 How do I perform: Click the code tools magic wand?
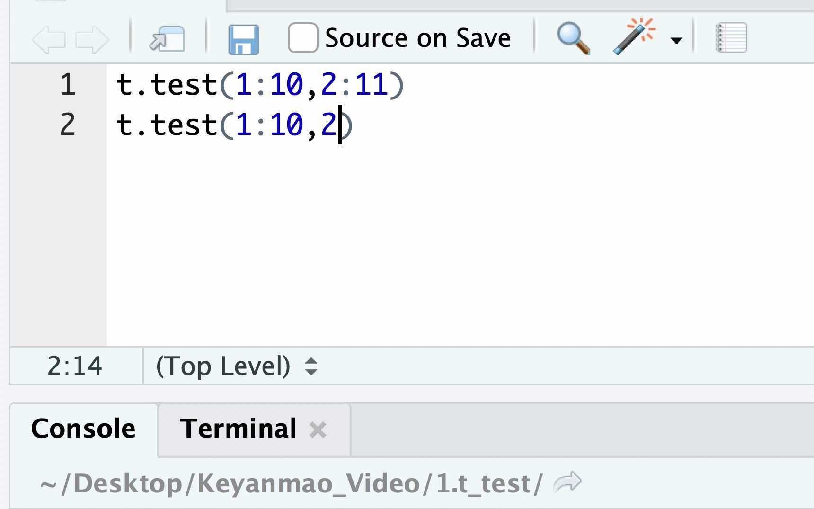pos(634,36)
